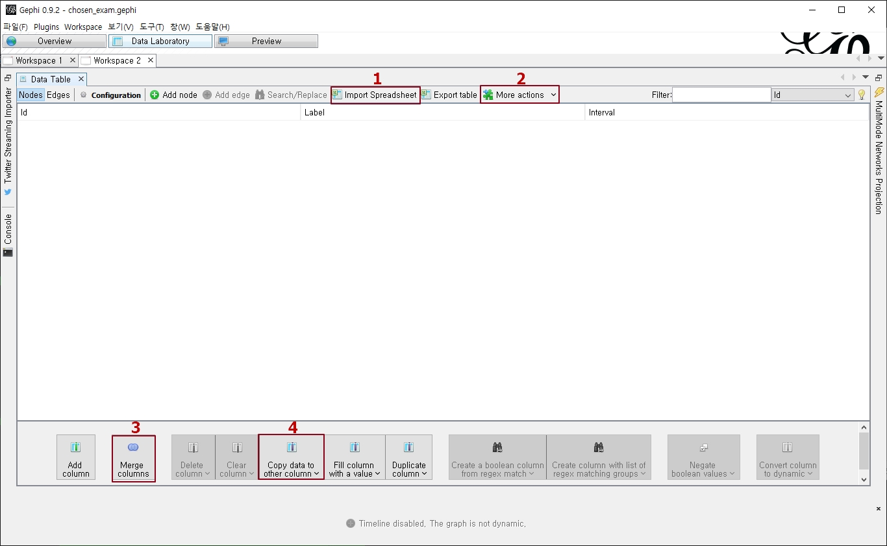The width and height of the screenshot is (887, 546).
Task: Select the Nodes table view
Action: tap(31, 95)
